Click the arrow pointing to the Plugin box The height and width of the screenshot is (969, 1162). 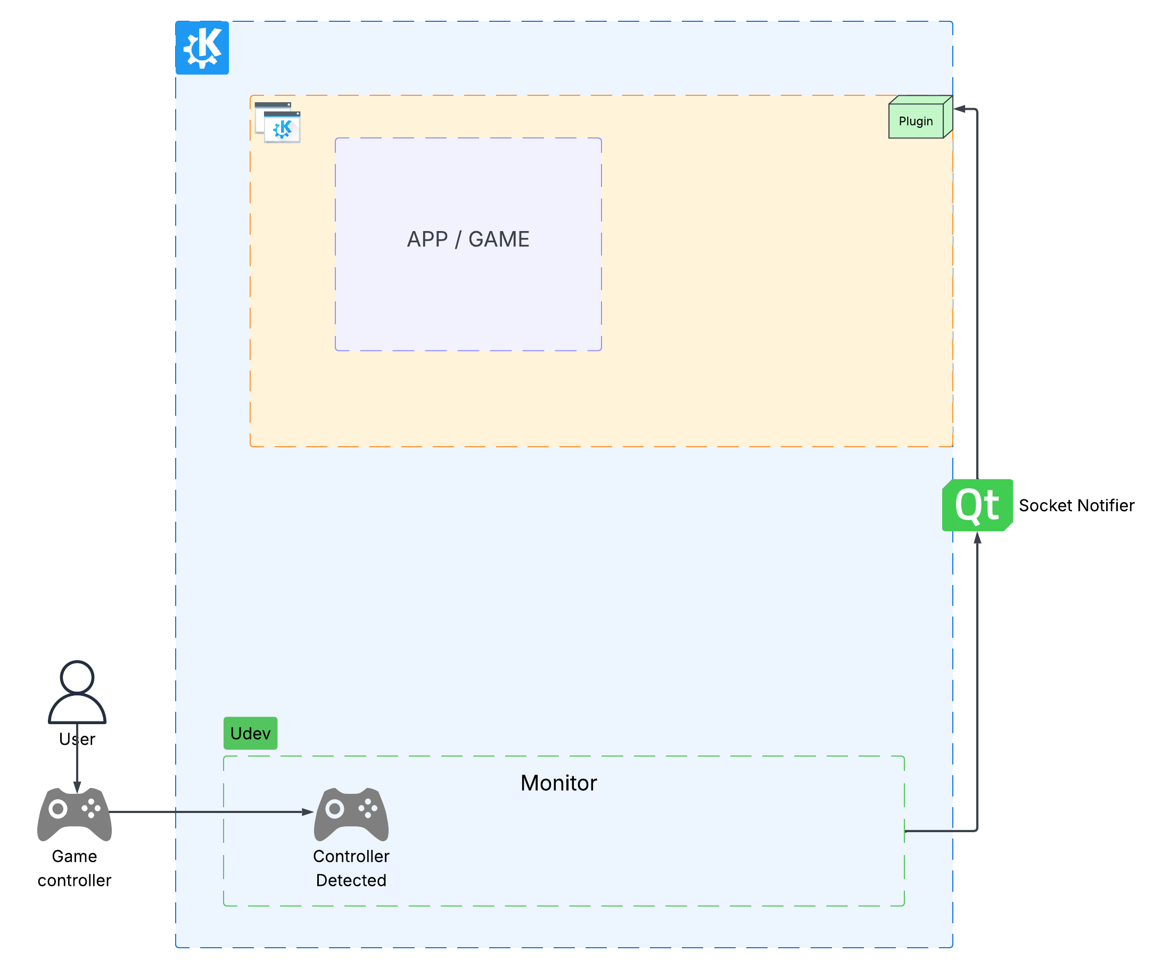pos(966,109)
